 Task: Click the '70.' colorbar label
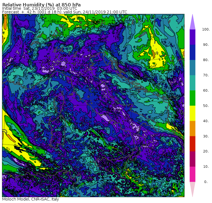click(x=206, y=75)
